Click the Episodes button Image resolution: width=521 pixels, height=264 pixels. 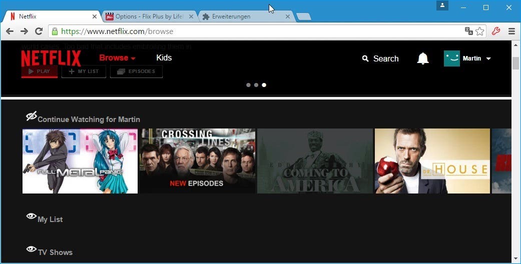click(136, 71)
